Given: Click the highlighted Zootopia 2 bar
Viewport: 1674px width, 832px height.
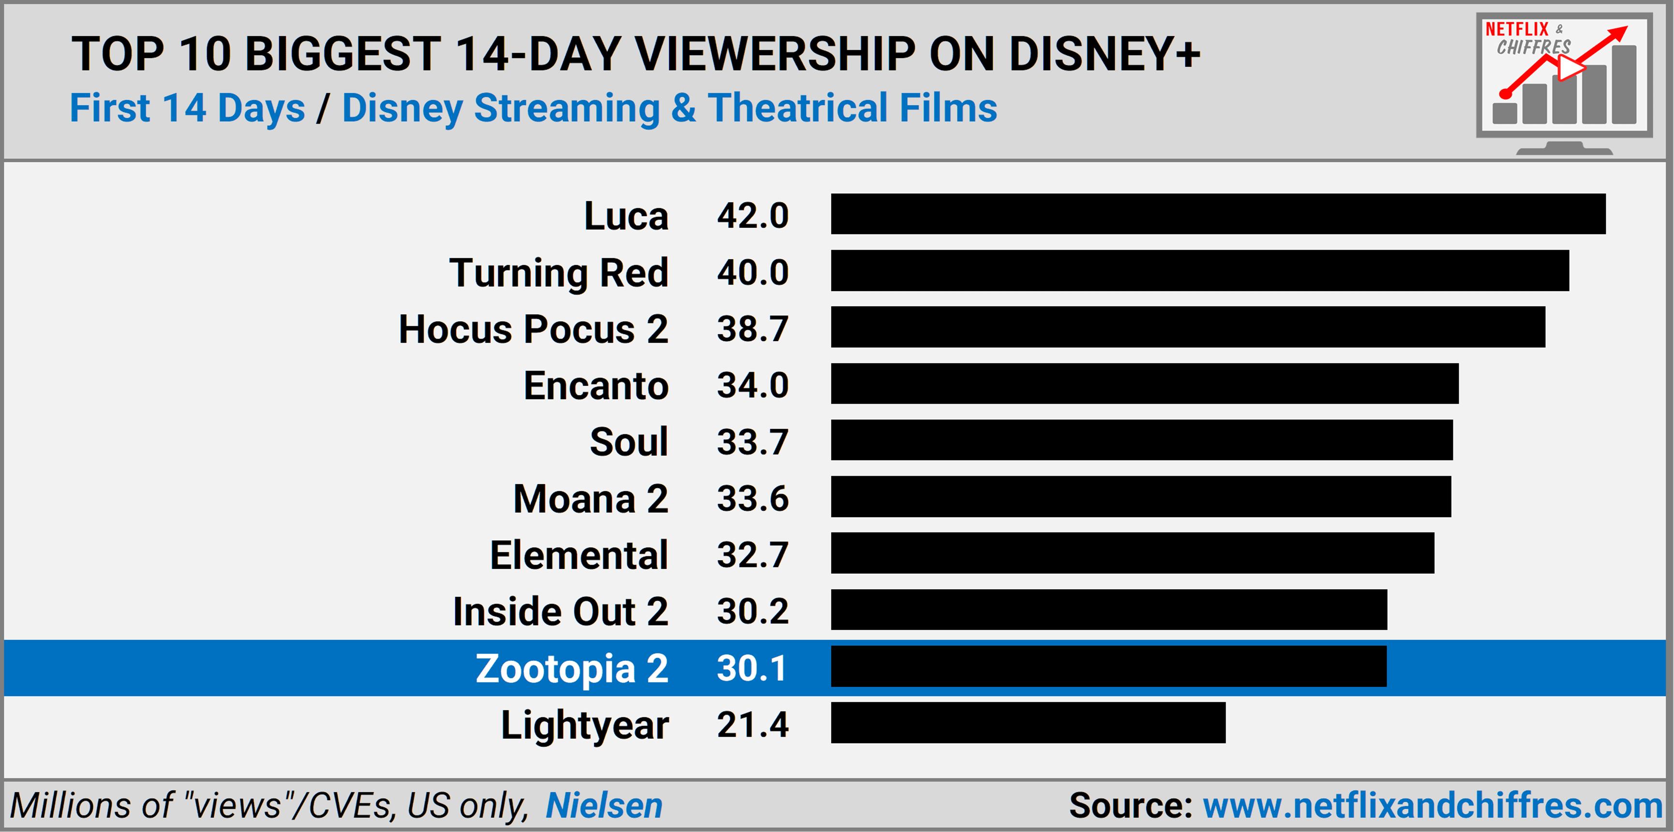Looking at the screenshot, I should [1108, 666].
